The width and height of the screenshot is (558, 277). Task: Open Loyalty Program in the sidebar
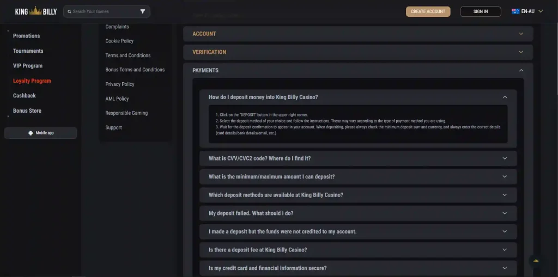pyautogui.click(x=32, y=81)
